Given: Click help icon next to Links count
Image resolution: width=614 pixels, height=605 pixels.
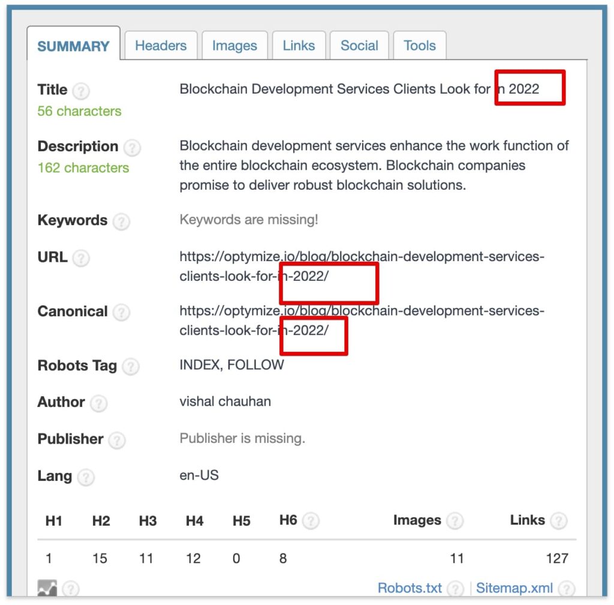Looking at the screenshot, I should [x=558, y=521].
